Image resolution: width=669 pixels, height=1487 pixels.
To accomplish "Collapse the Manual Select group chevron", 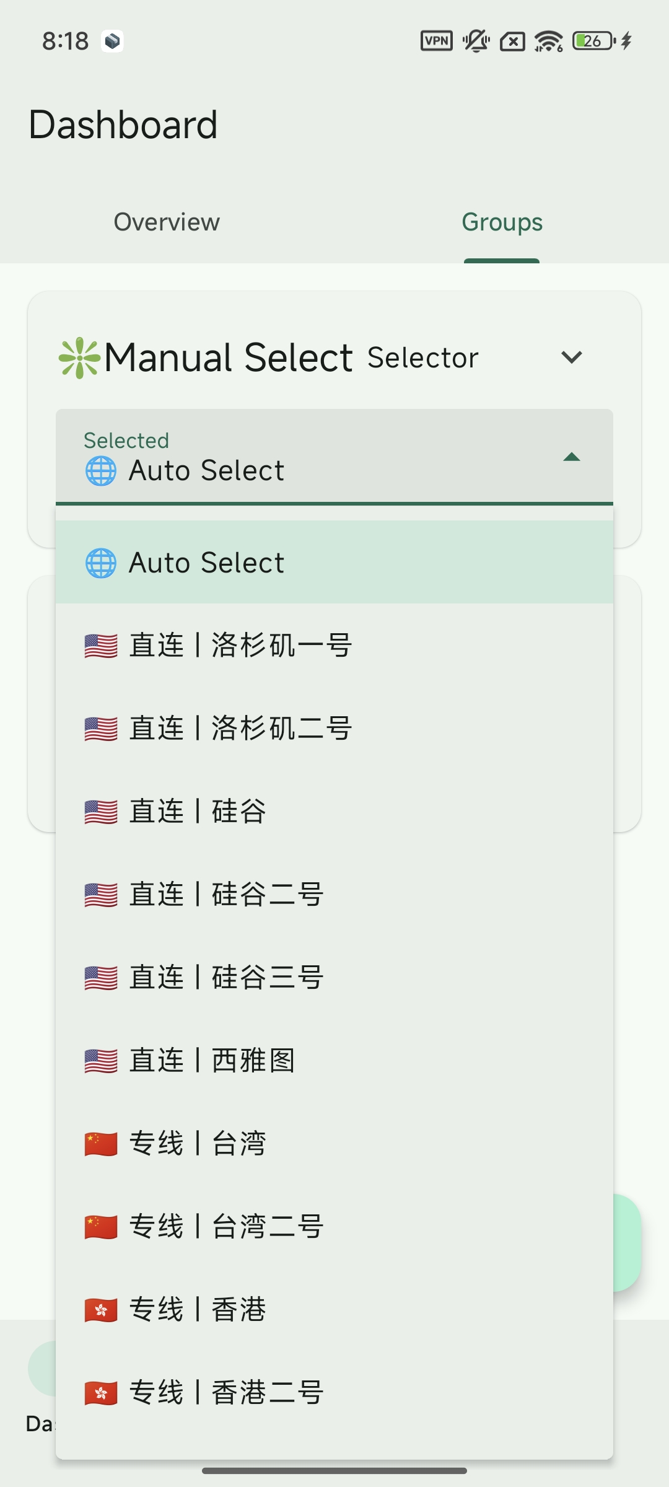I will pos(571,357).
